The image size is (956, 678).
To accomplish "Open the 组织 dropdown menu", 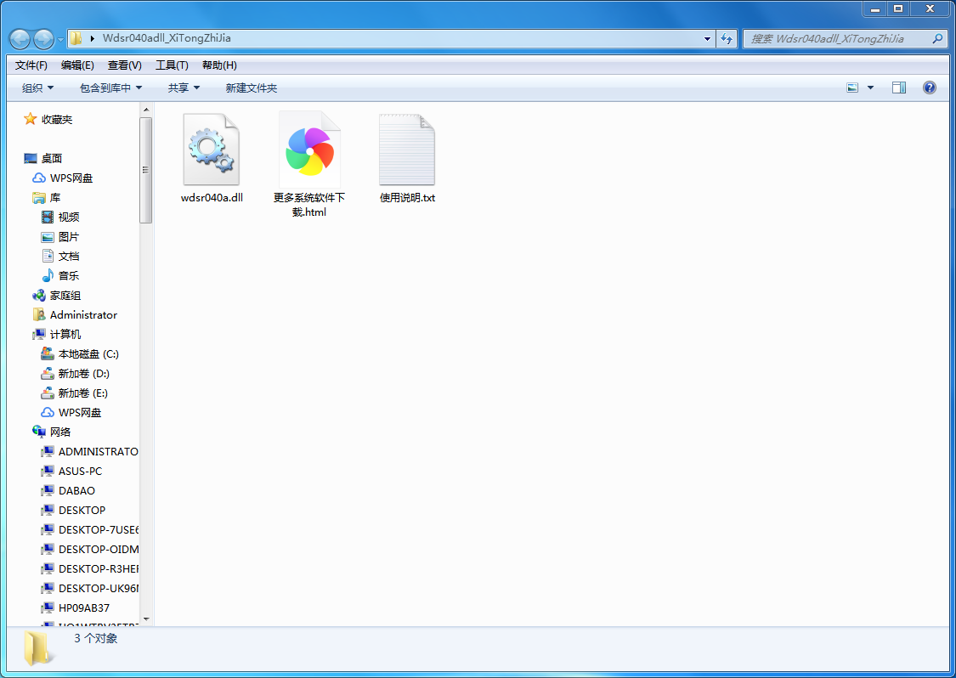I will 37,88.
